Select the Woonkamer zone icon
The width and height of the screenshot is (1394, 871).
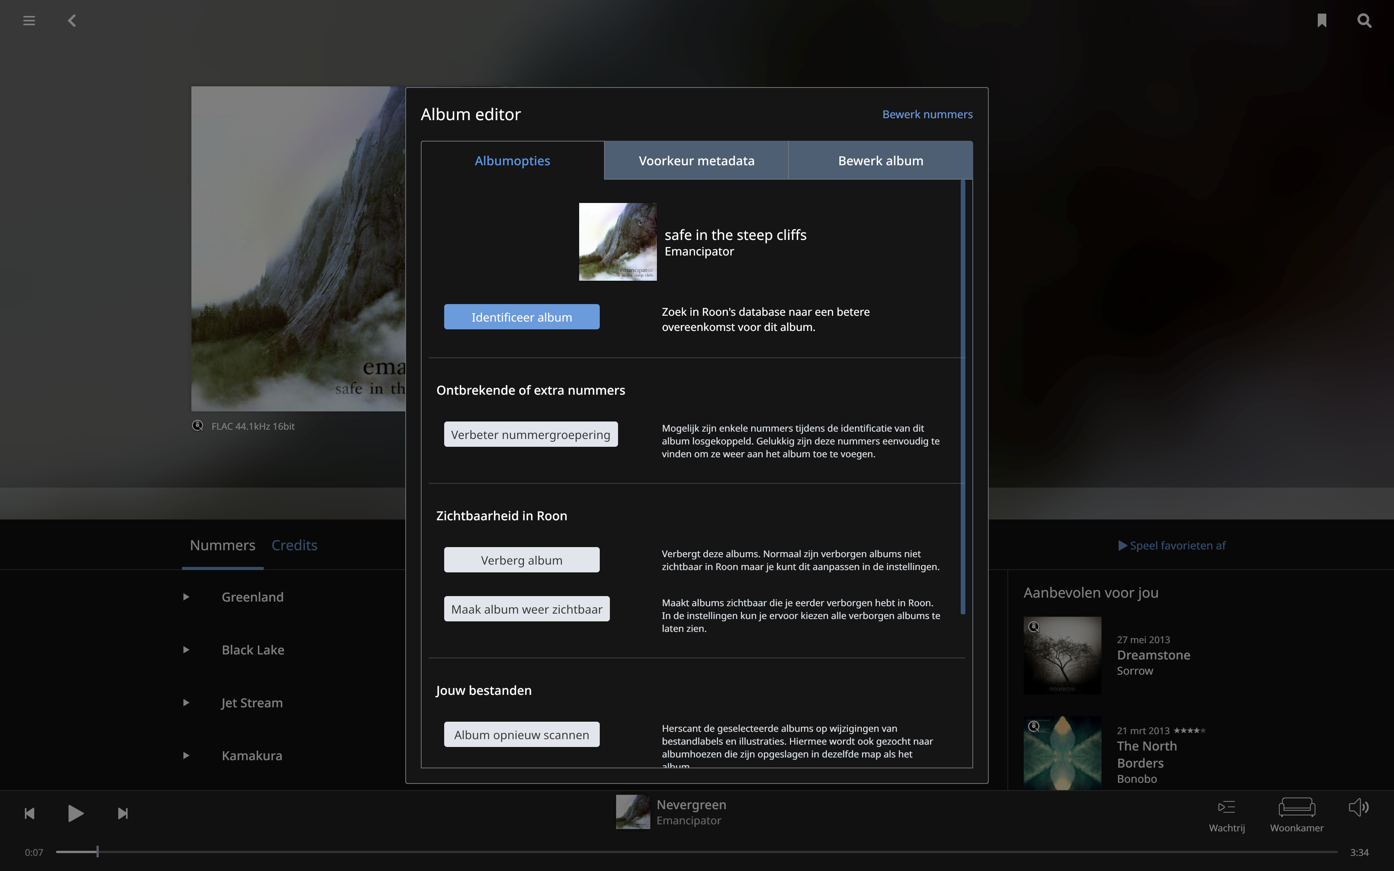pos(1297,807)
